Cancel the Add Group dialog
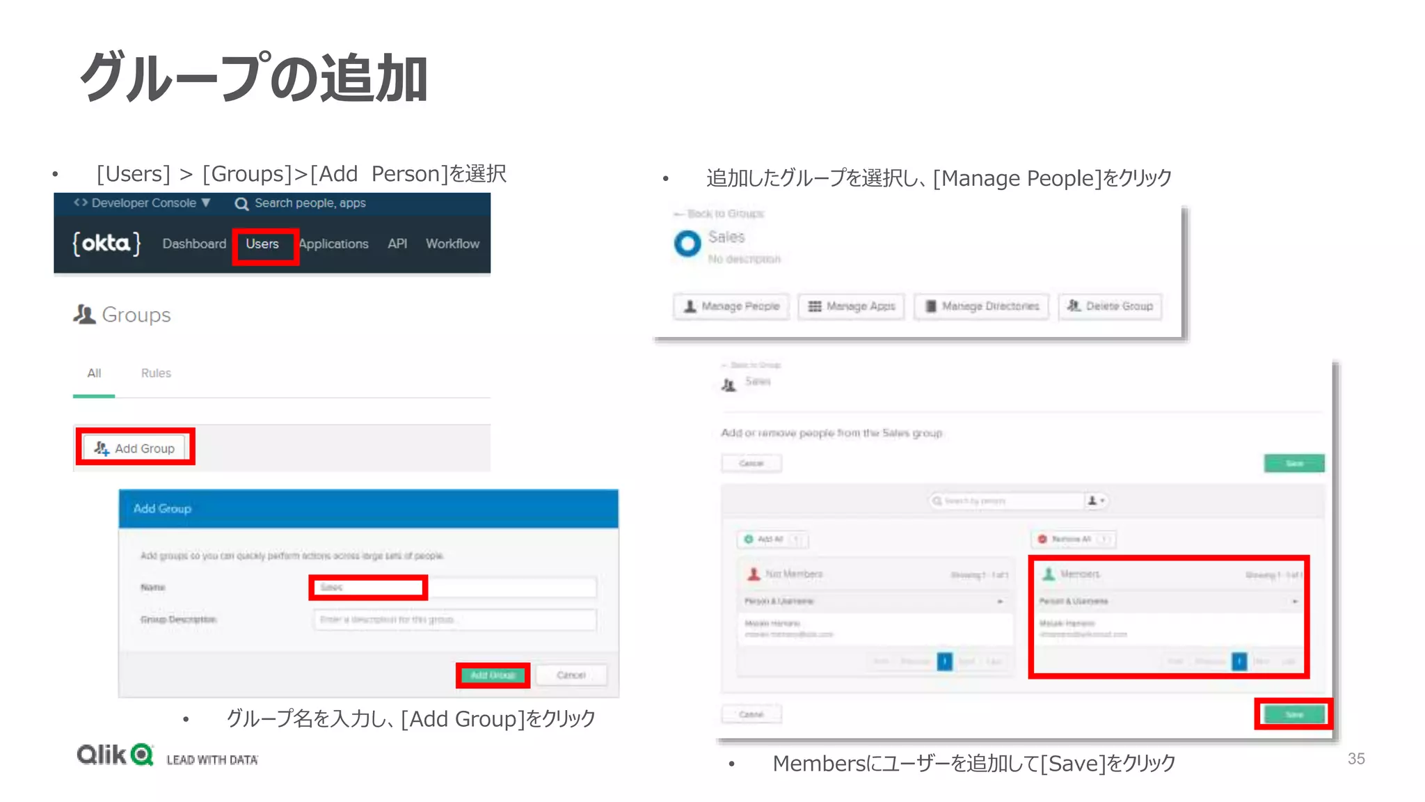Viewport: 1425px width, 802px height. 571,675
